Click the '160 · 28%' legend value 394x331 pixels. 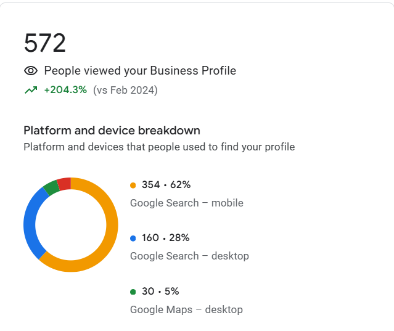click(x=166, y=237)
